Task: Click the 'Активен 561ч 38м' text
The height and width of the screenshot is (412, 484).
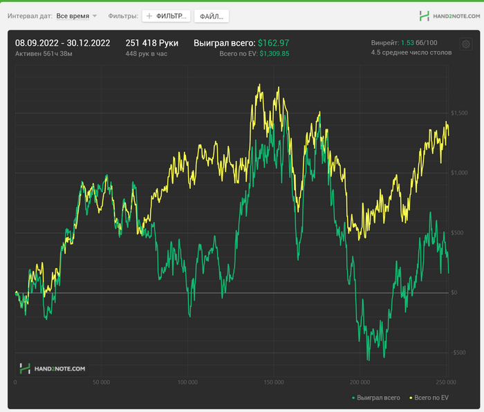Action: pyautogui.click(x=44, y=54)
